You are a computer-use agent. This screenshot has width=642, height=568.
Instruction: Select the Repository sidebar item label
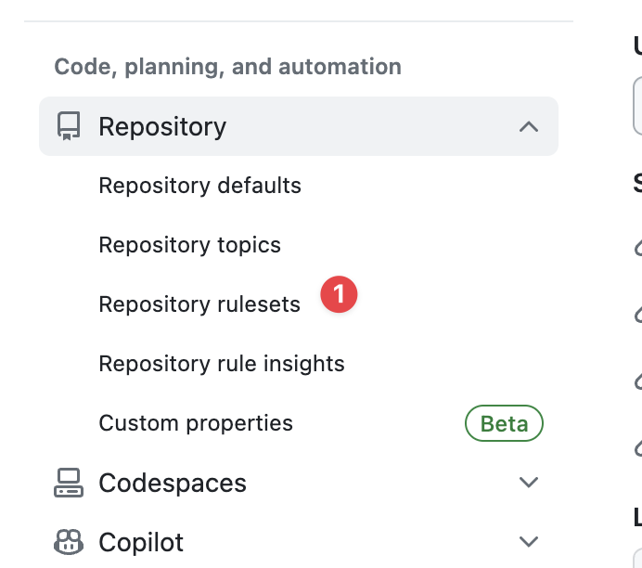click(x=162, y=126)
